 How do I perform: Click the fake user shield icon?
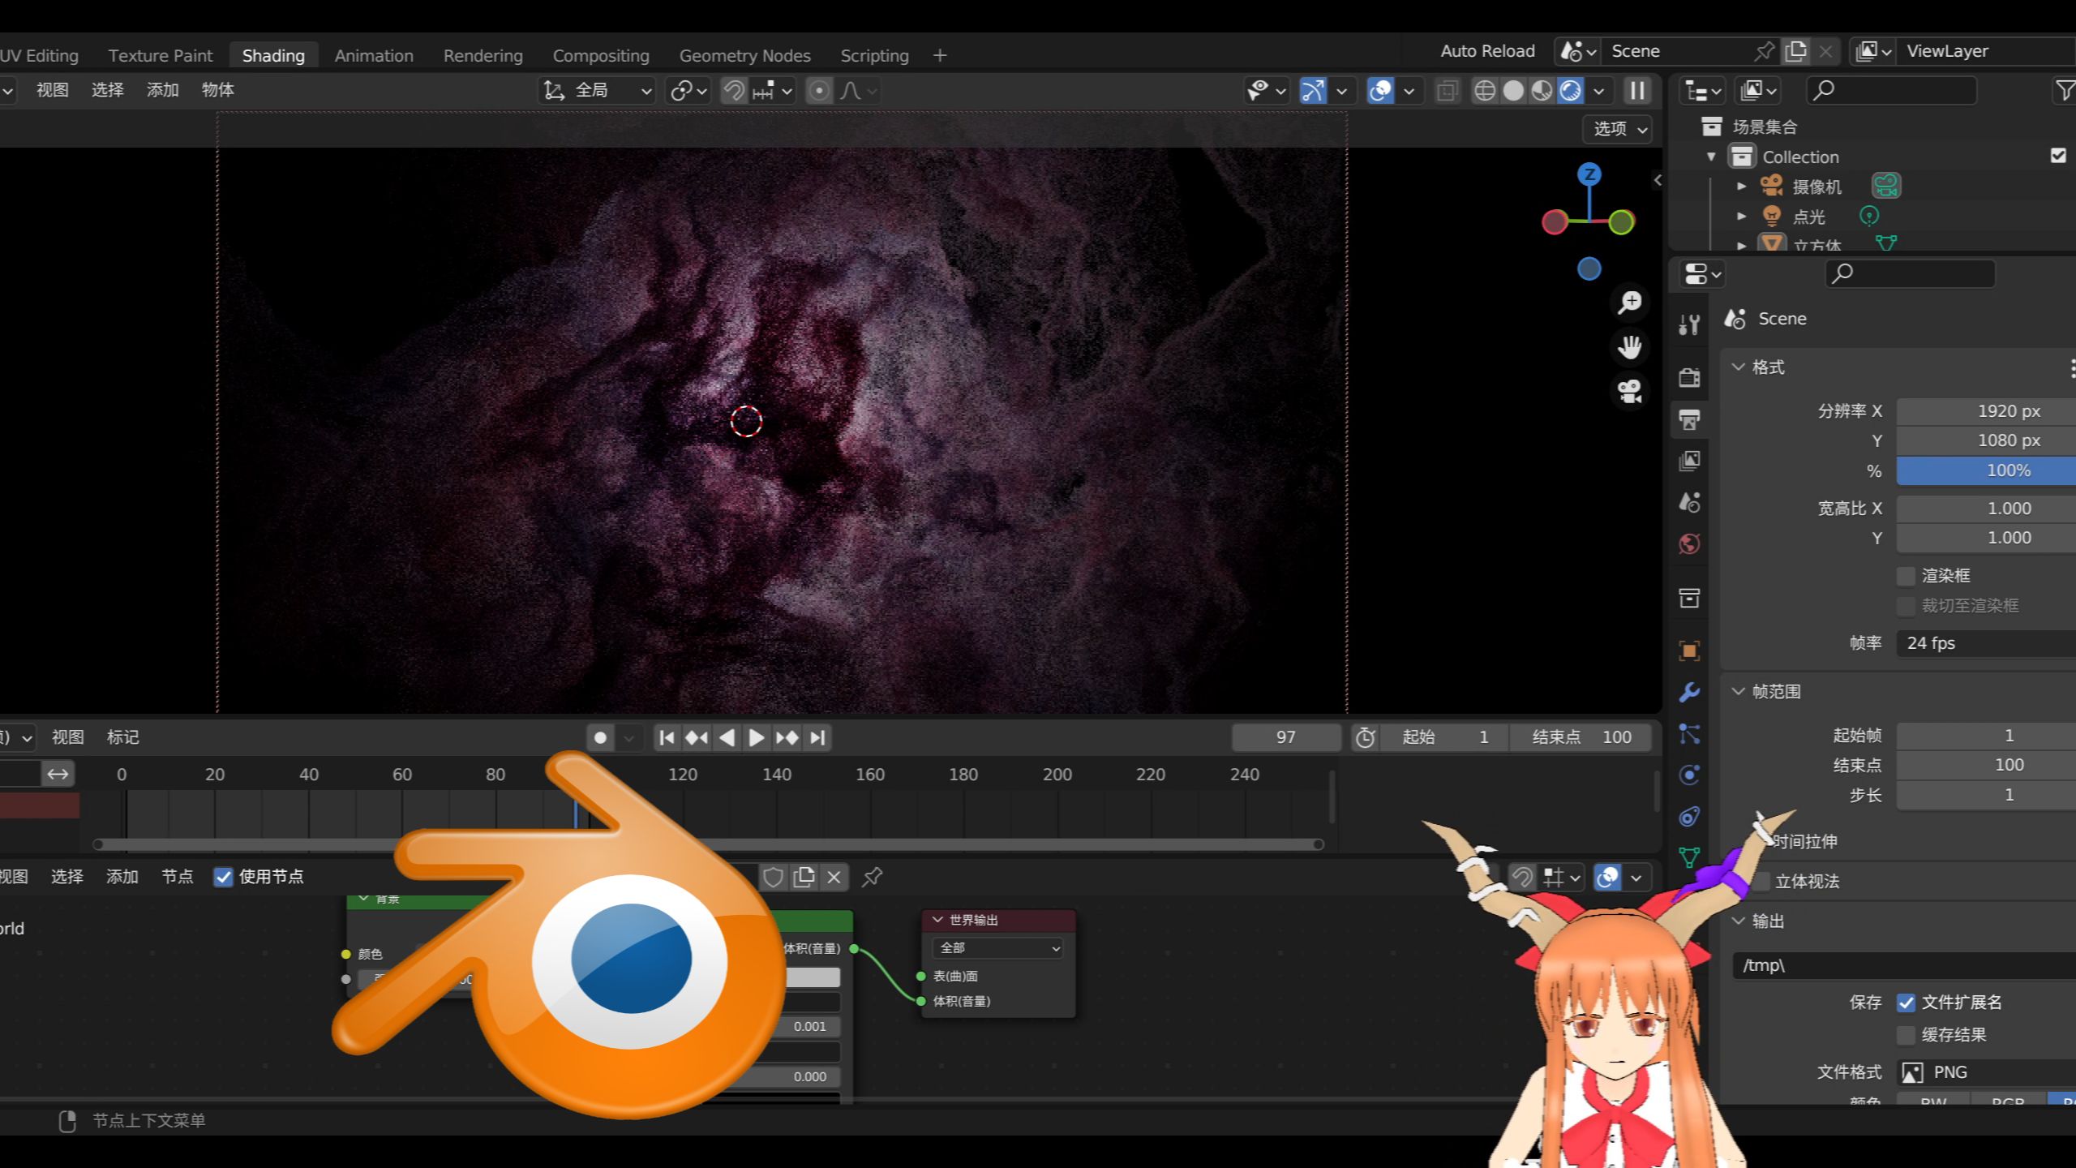pos(773,877)
